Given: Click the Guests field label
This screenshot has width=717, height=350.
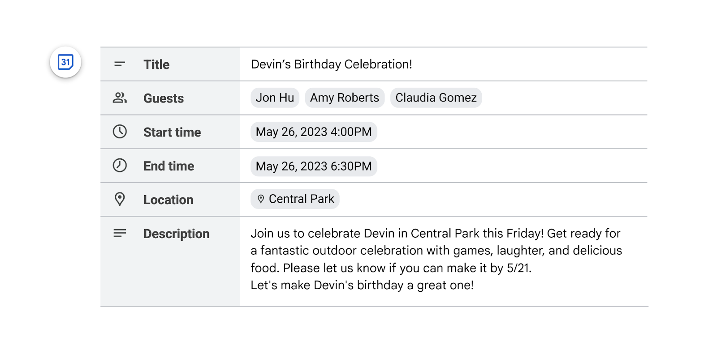Looking at the screenshot, I should tap(164, 98).
